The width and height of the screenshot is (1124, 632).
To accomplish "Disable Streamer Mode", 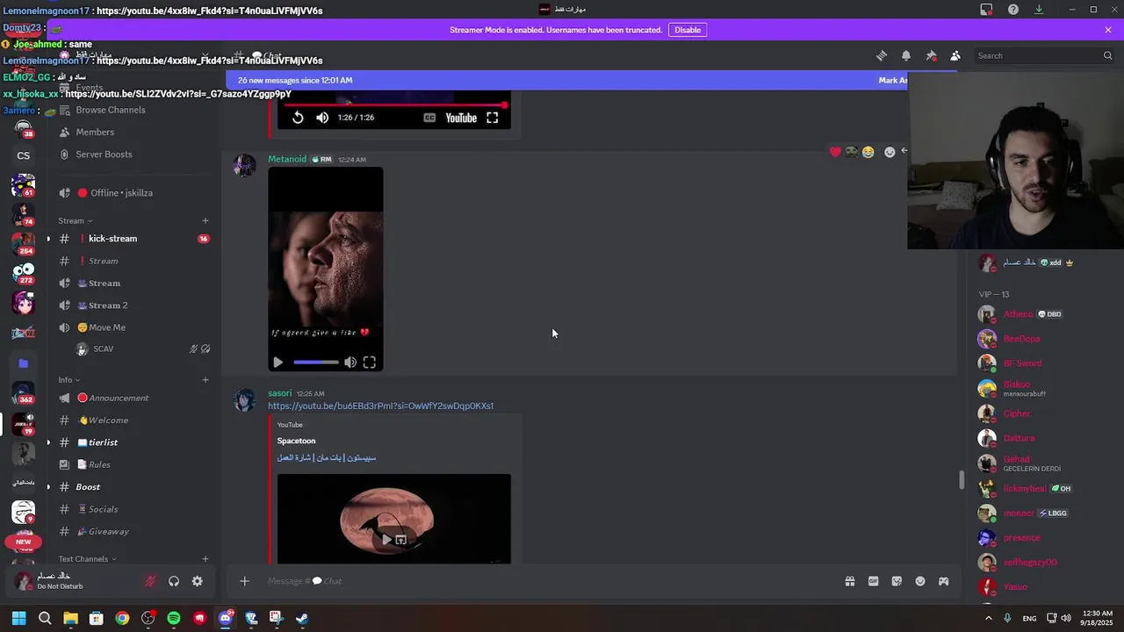I will point(688,30).
